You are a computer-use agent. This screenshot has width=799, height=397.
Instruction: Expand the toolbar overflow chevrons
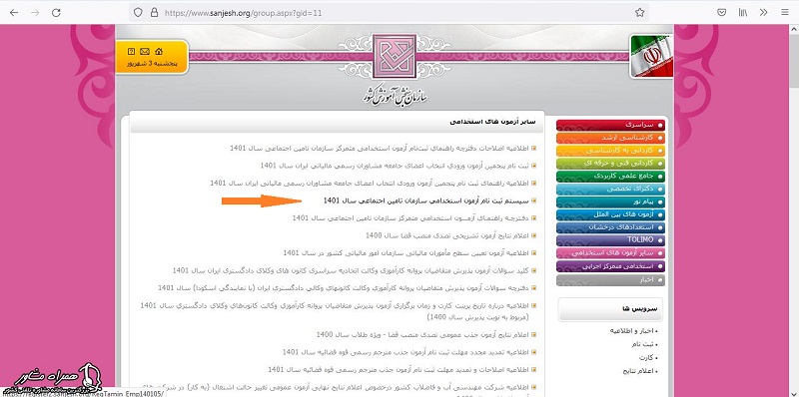(x=763, y=13)
